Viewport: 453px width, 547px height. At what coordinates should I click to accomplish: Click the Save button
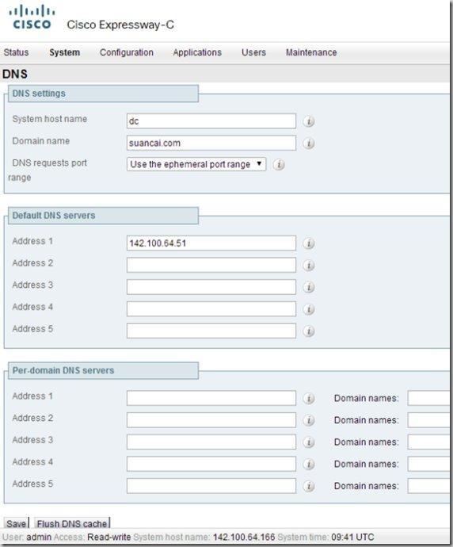pos(17,523)
